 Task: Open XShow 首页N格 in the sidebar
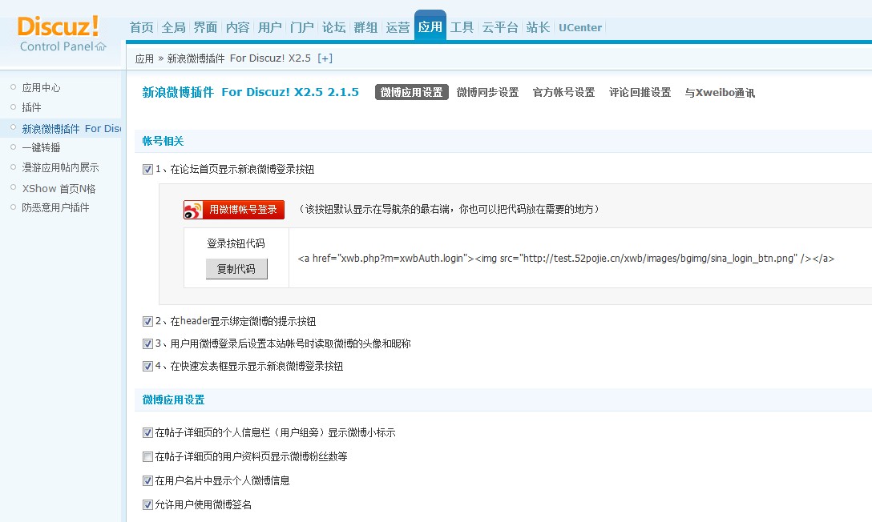tap(59, 189)
